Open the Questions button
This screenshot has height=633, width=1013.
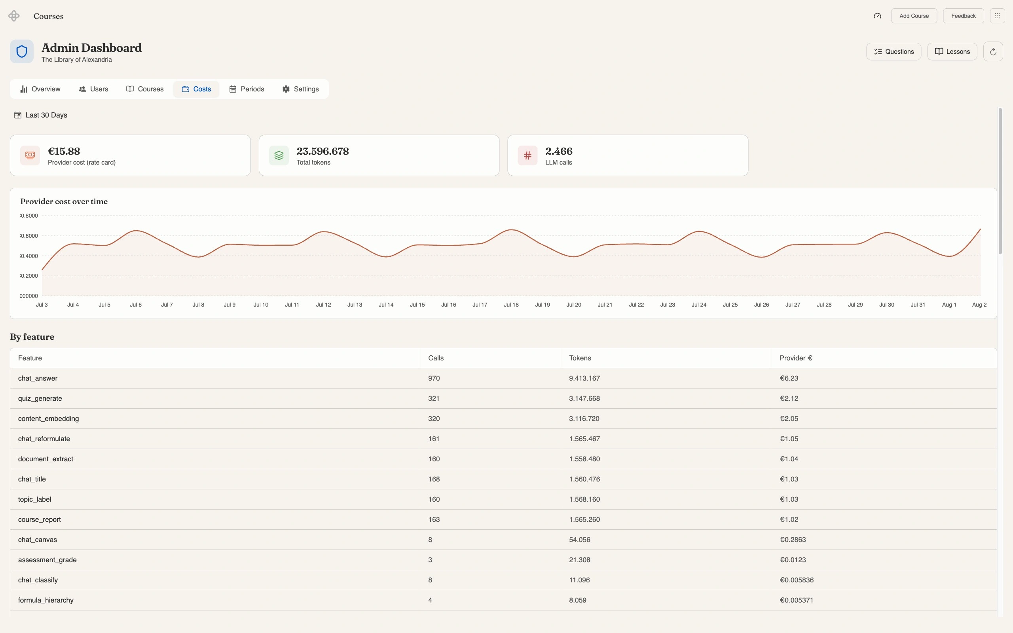click(x=894, y=51)
